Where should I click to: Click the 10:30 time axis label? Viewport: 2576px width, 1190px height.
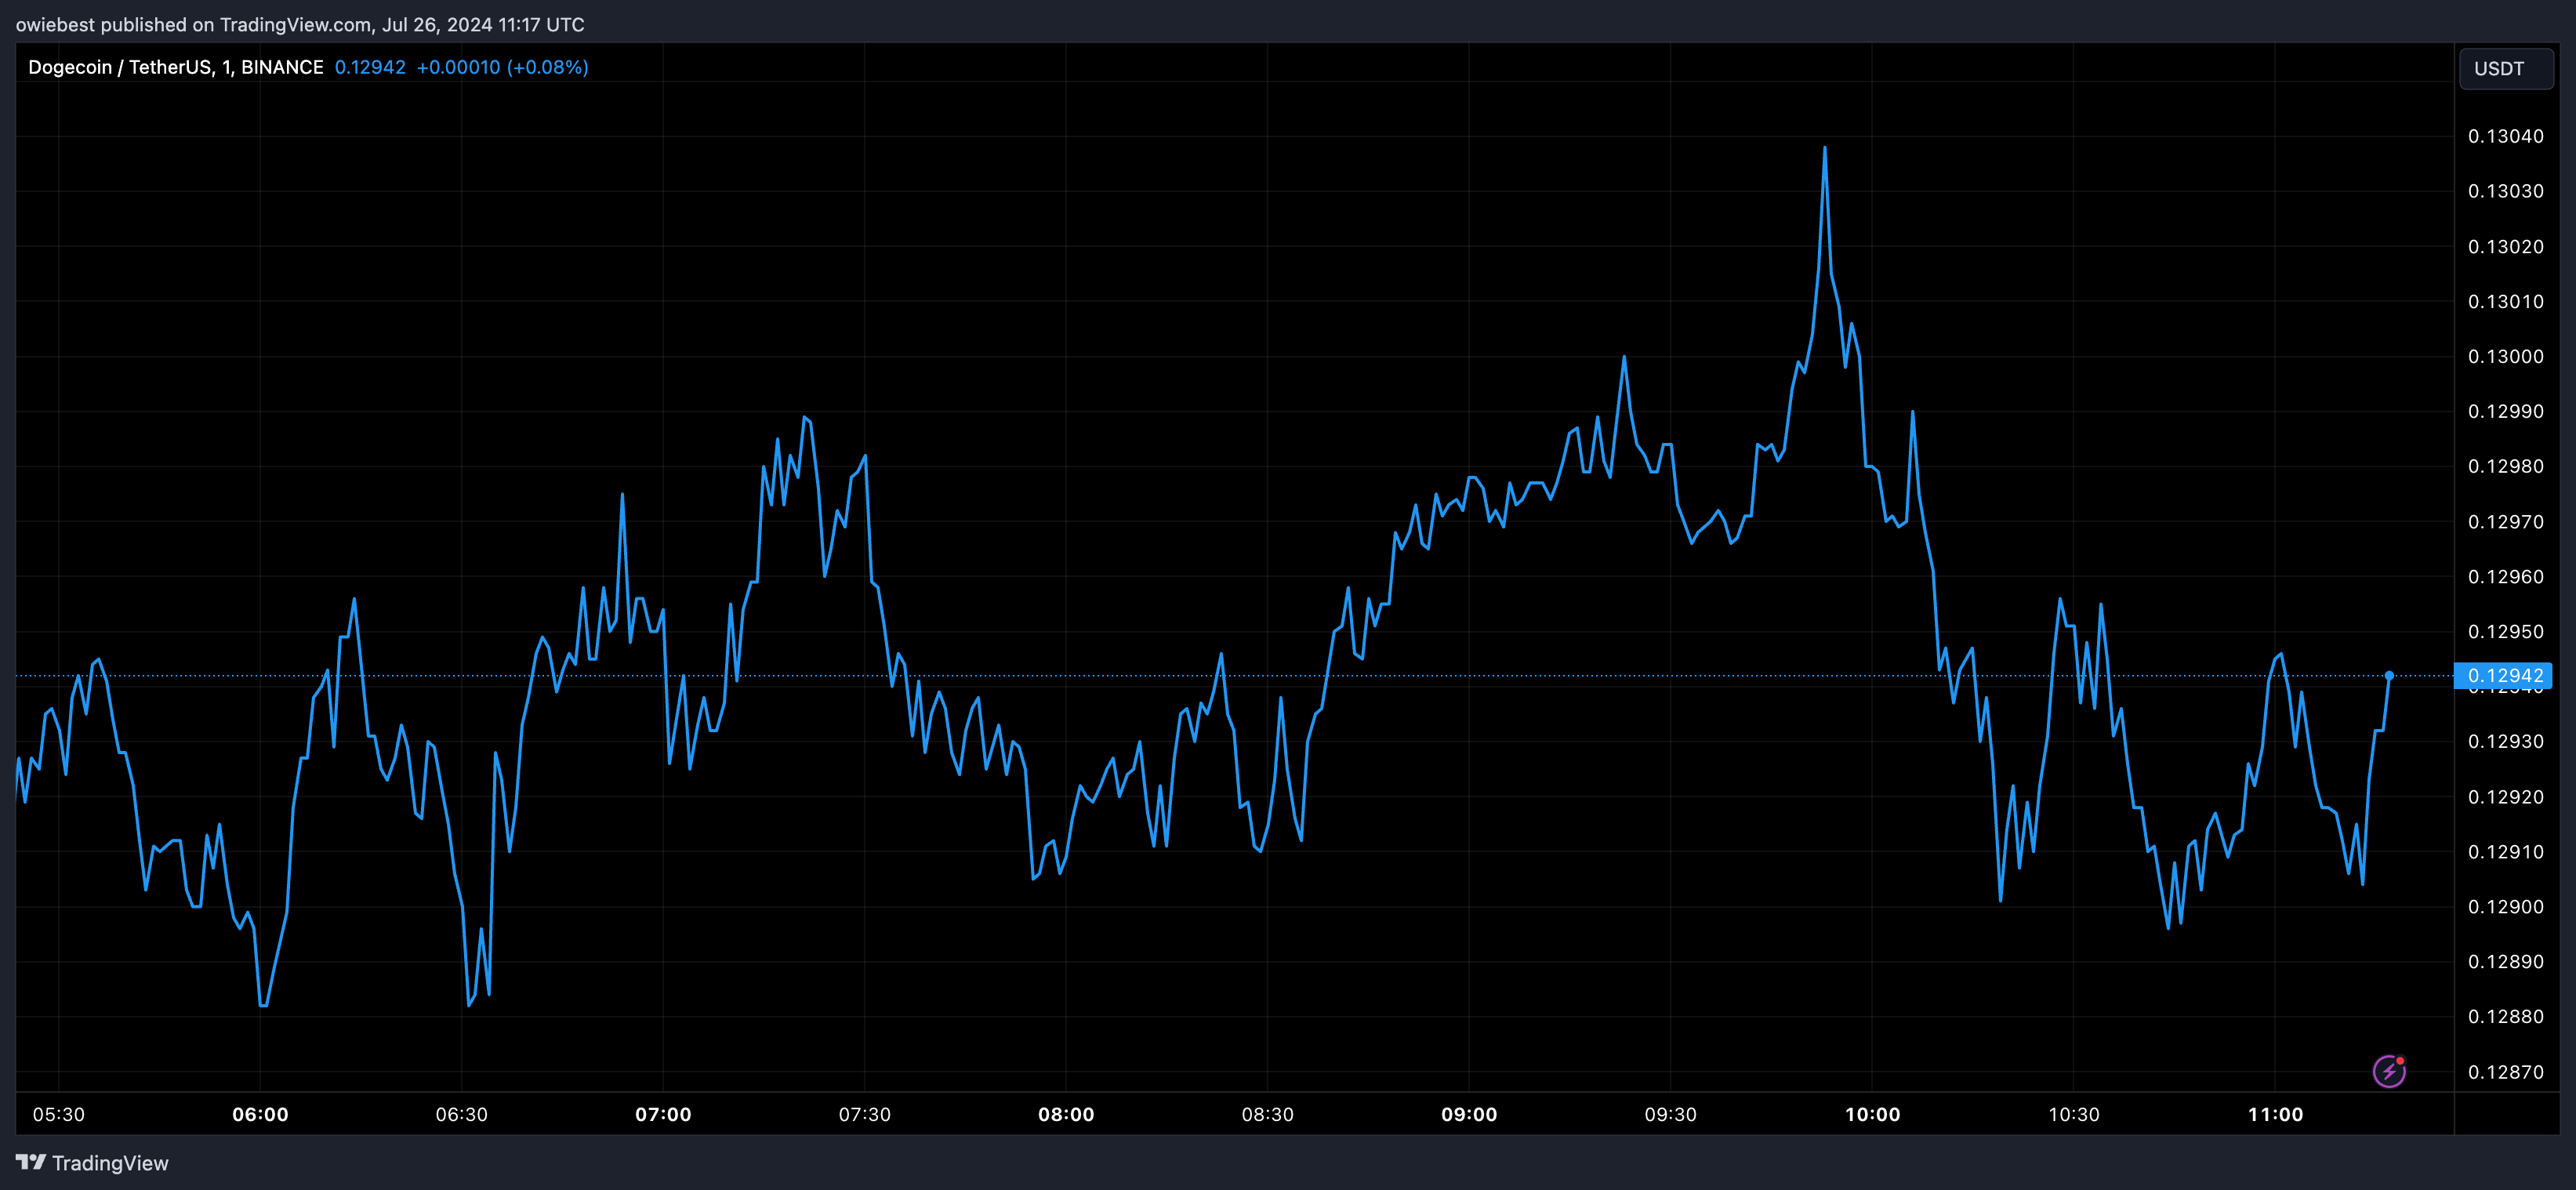click(2074, 1114)
